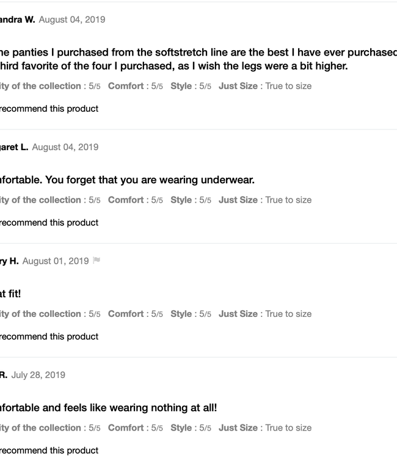Click 'recommend this product' under the 'wearing underwear' review
Screen dimensions: 397x458
click(x=49, y=223)
